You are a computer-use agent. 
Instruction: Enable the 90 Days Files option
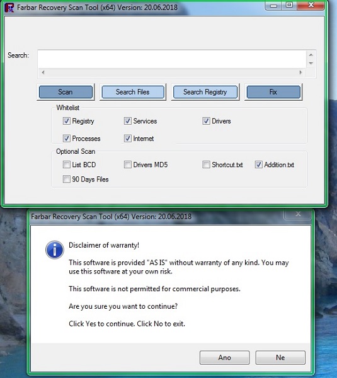[67, 179]
